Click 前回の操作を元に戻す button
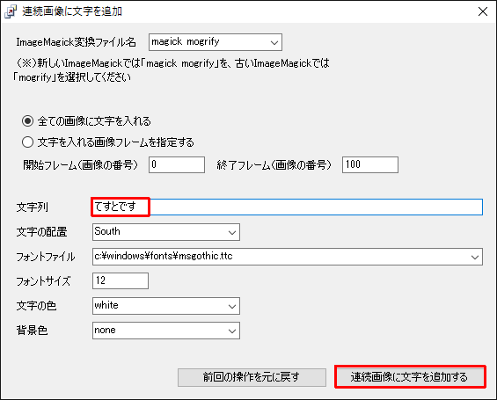The image size is (497, 400). coord(252,377)
